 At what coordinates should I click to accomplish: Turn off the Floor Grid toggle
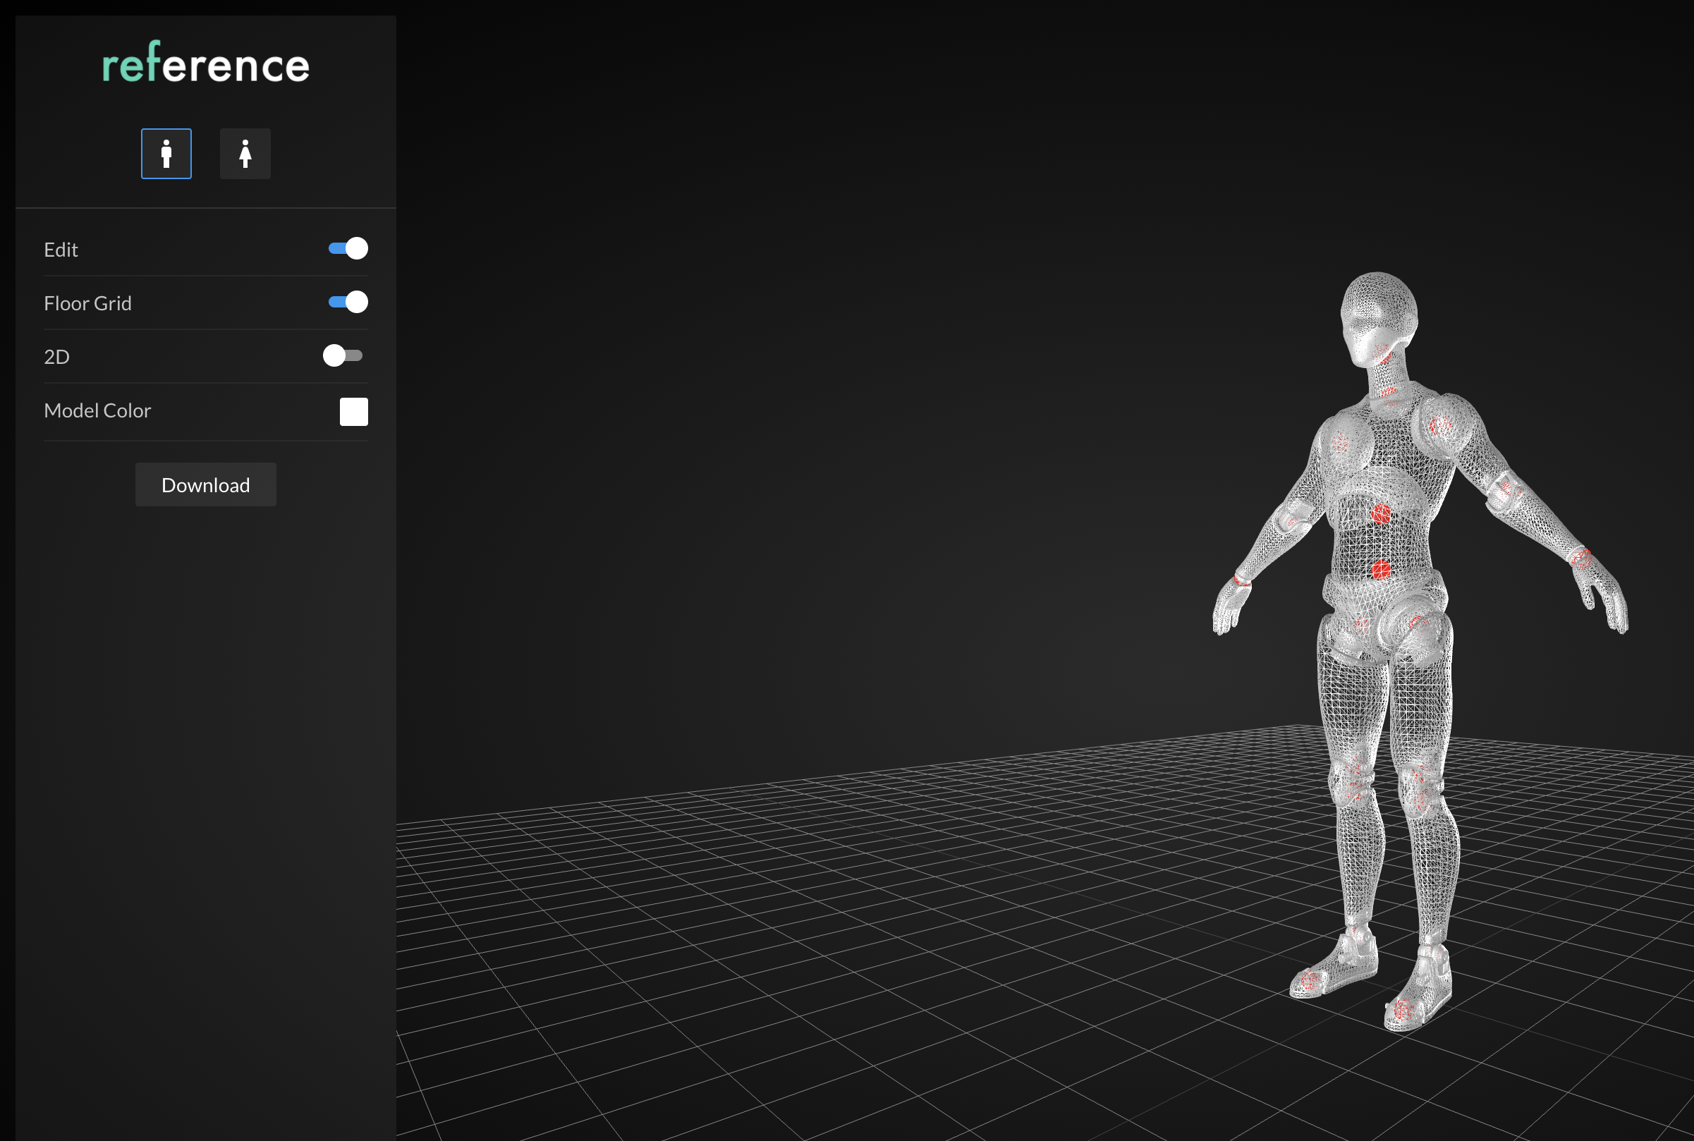click(x=347, y=303)
